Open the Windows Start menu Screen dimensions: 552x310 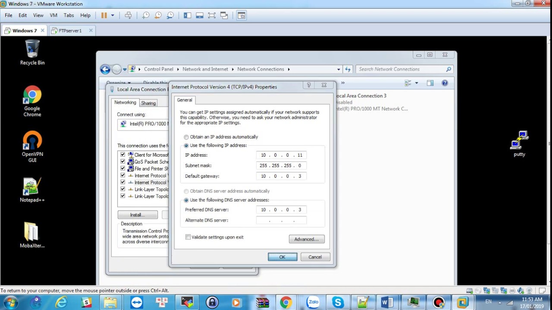11,302
